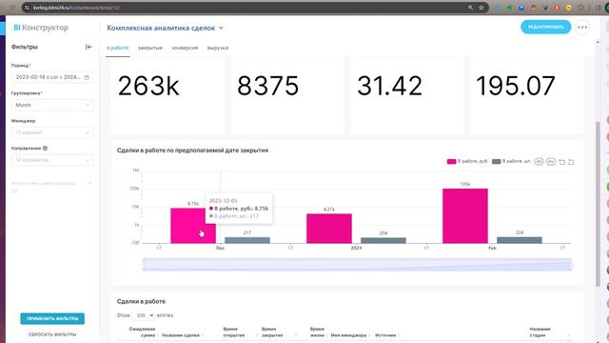The width and height of the screenshot is (609, 343).
Task: Click the browser address bar URL
Action: pos(76,8)
